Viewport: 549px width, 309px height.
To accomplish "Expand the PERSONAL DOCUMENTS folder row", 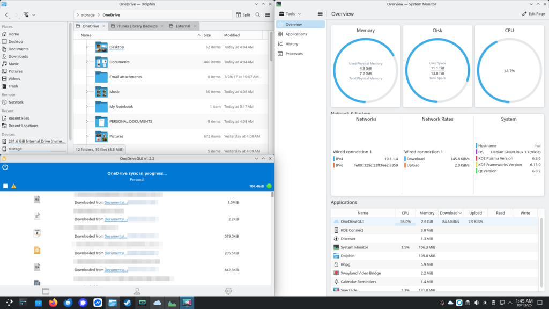I will tap(87, 121).
